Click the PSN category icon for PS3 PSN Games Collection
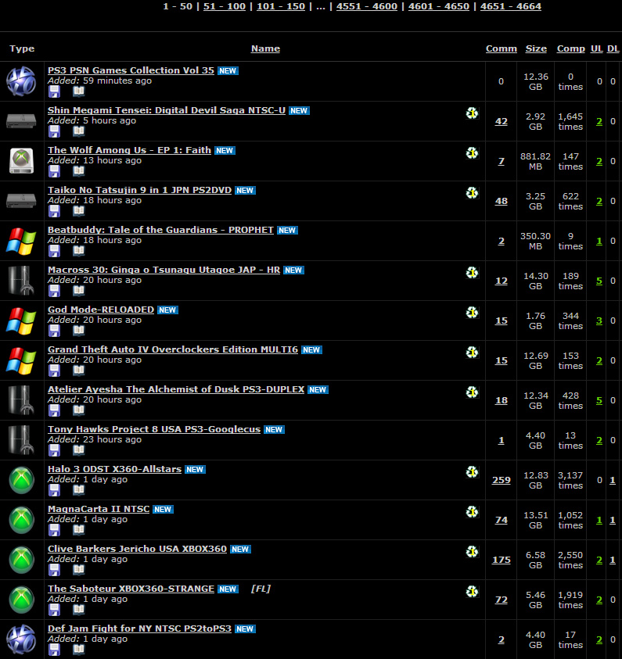 21,81
